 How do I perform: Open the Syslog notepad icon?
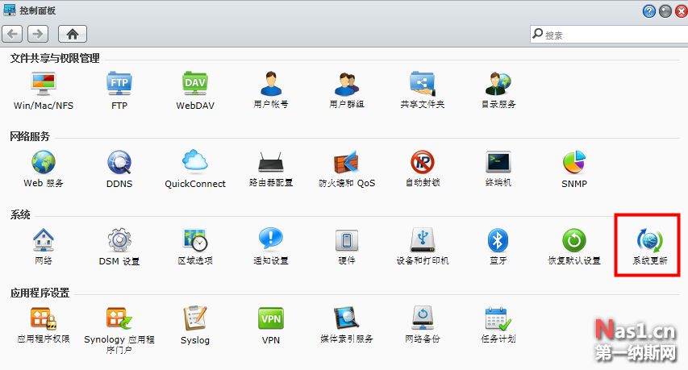(195, 318)
